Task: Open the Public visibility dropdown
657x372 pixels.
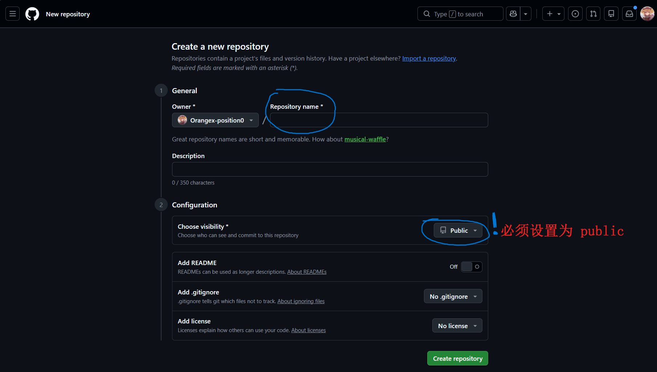Action: pyautogui.click(x=458, y=231)
